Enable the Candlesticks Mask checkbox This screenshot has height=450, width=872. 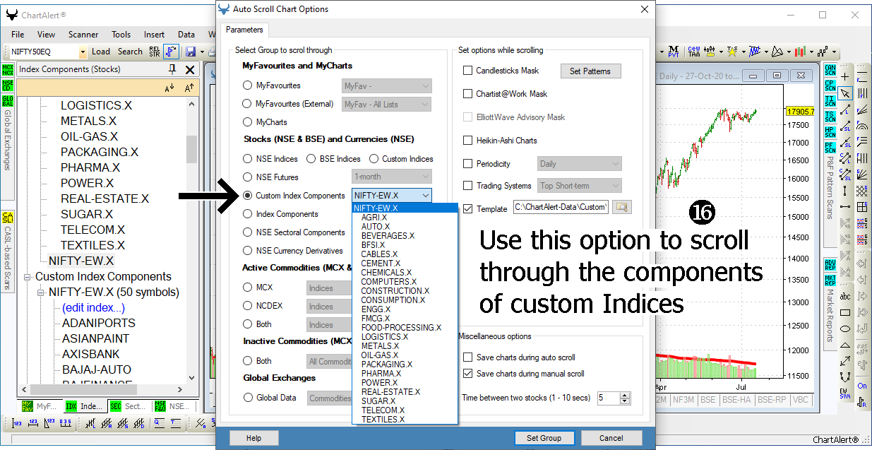[467, 71]
